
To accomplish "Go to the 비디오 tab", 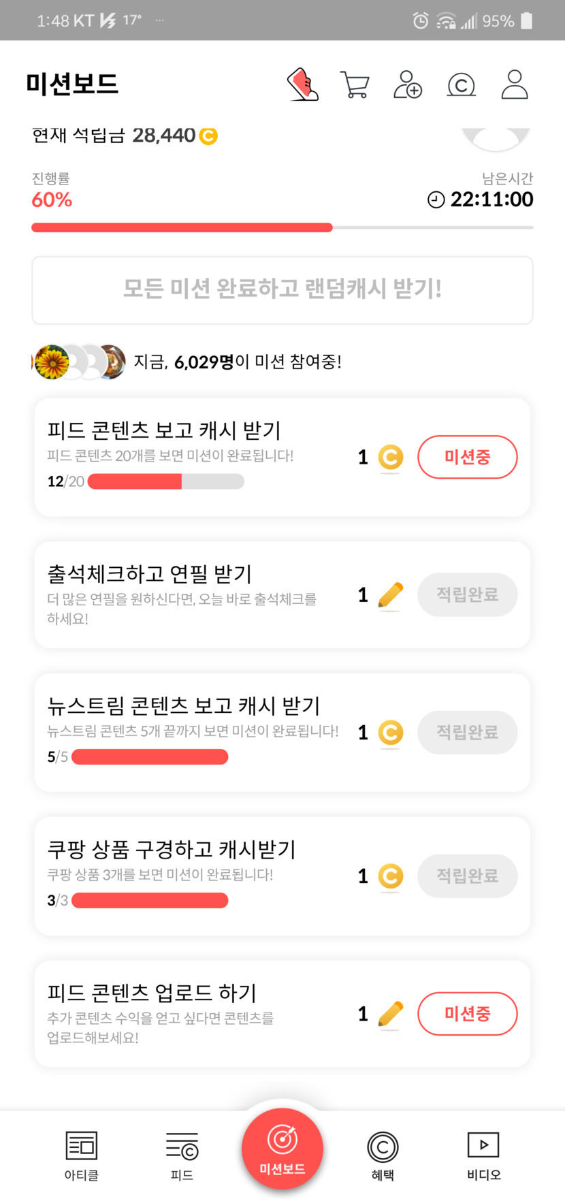I will [483, 1155].
